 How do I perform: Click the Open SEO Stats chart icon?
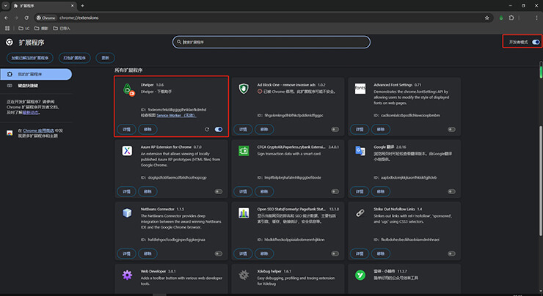pyautogui.click(x=244, y=213)
